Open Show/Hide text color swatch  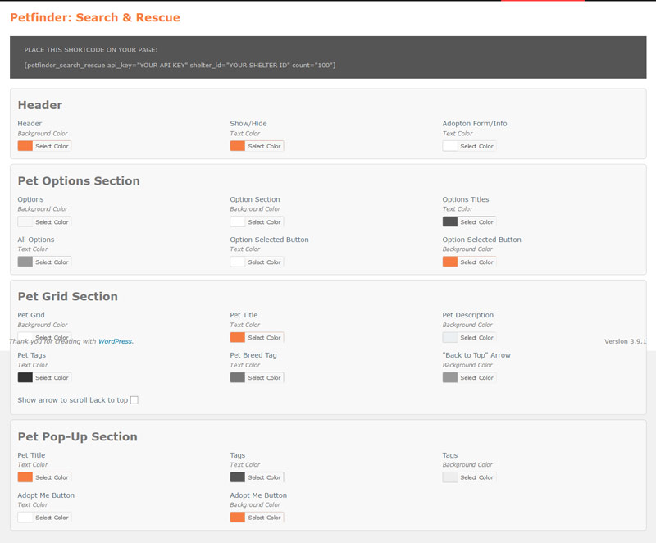click(238, 146)
